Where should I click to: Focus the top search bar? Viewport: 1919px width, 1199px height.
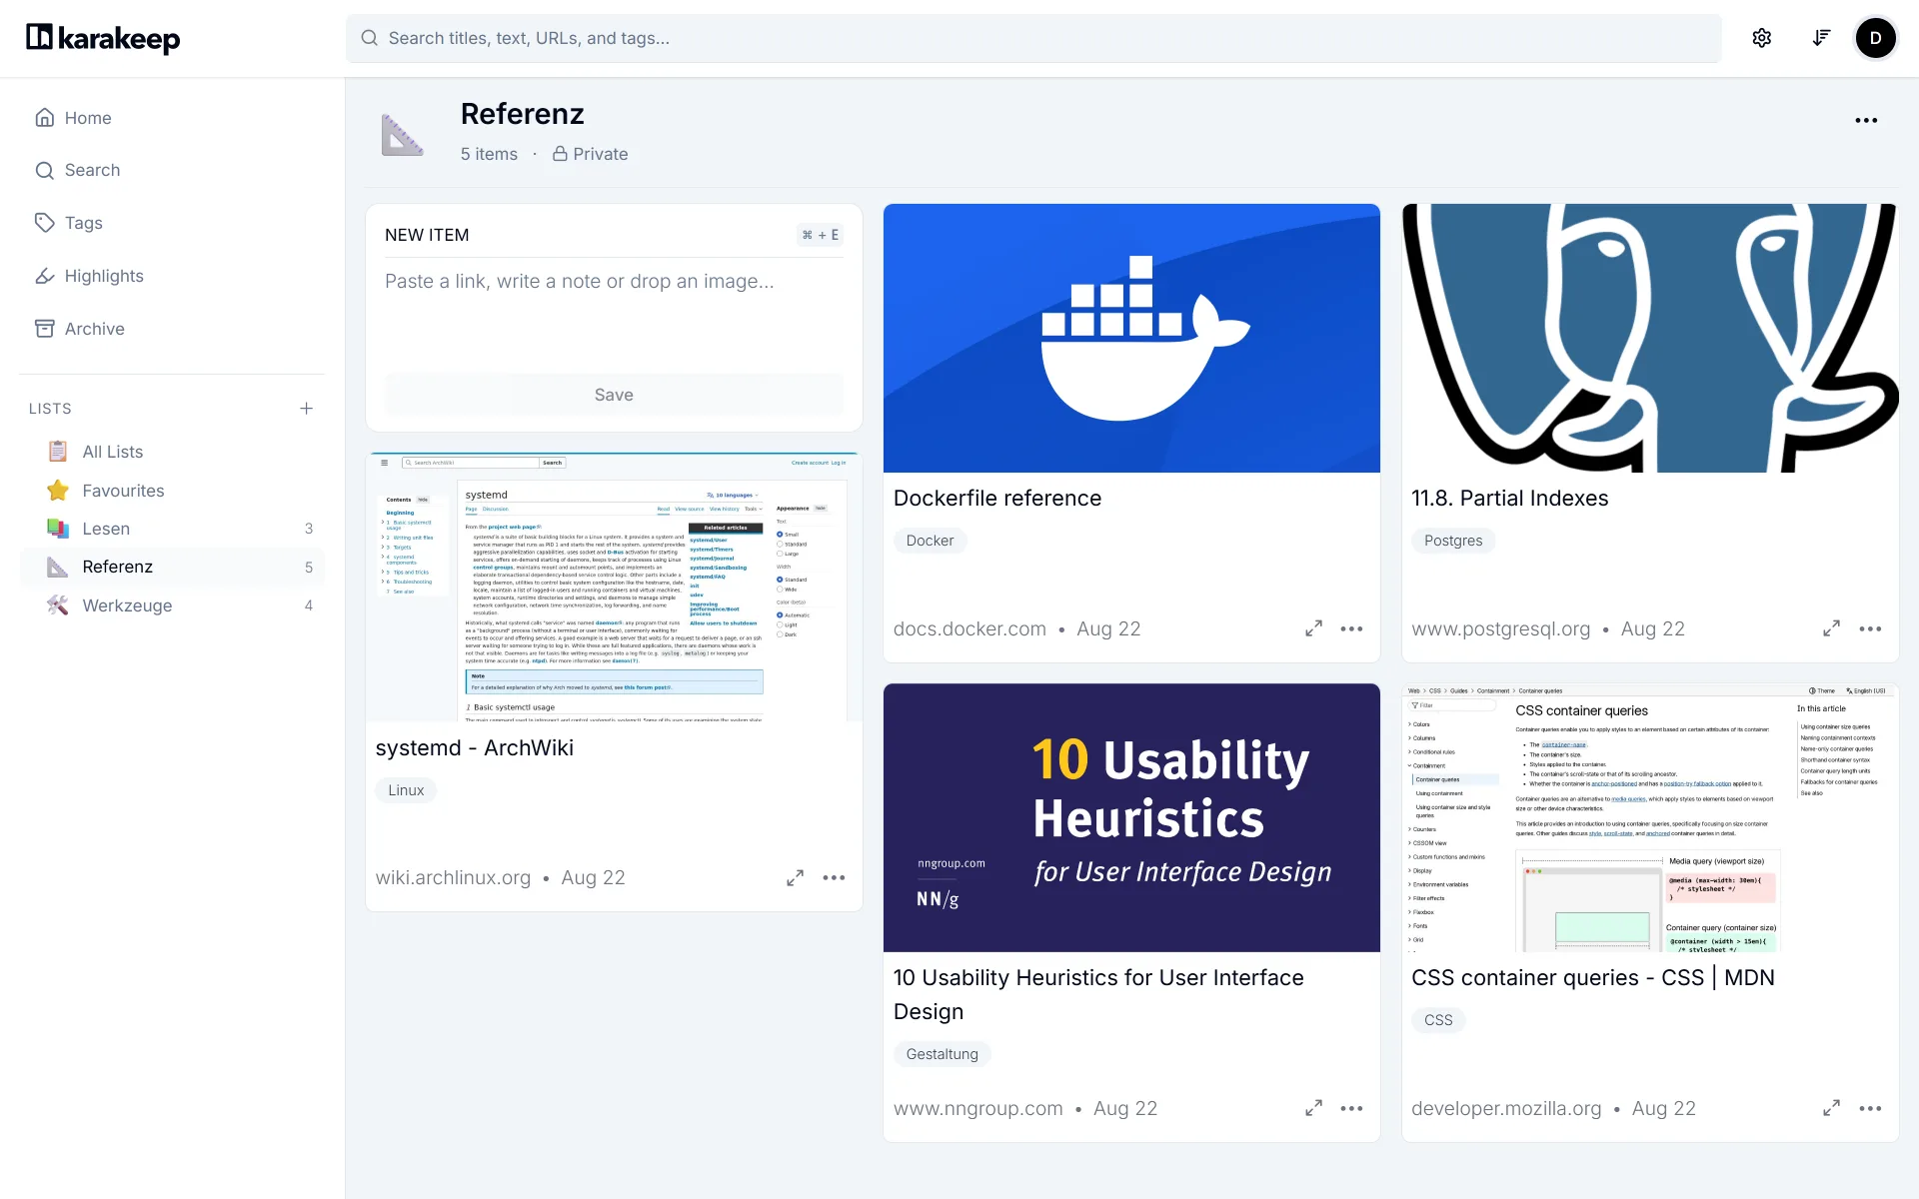(x=1033, y=38)
